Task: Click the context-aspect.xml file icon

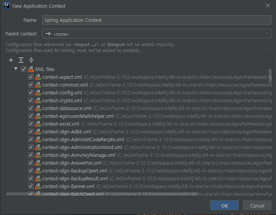Action: click(38, 77)
